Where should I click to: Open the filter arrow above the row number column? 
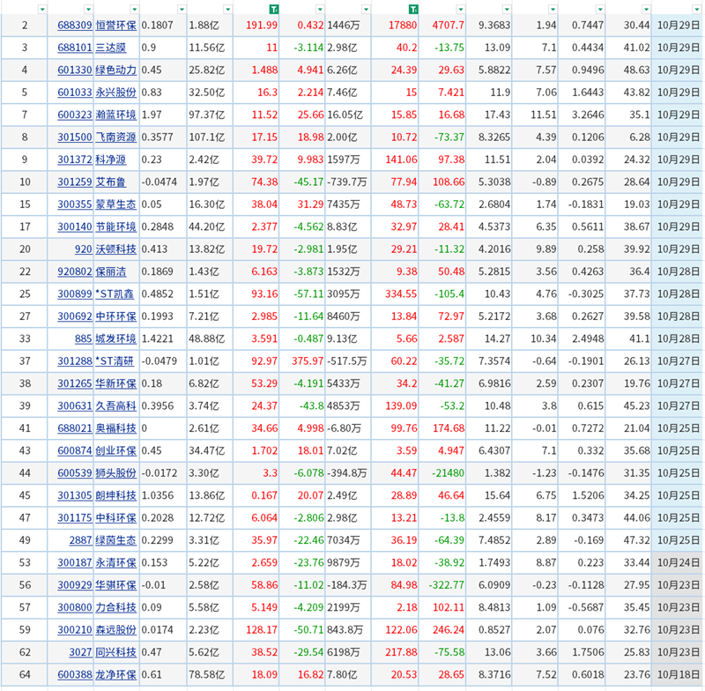pyautogui.click(x=43, y=9)
